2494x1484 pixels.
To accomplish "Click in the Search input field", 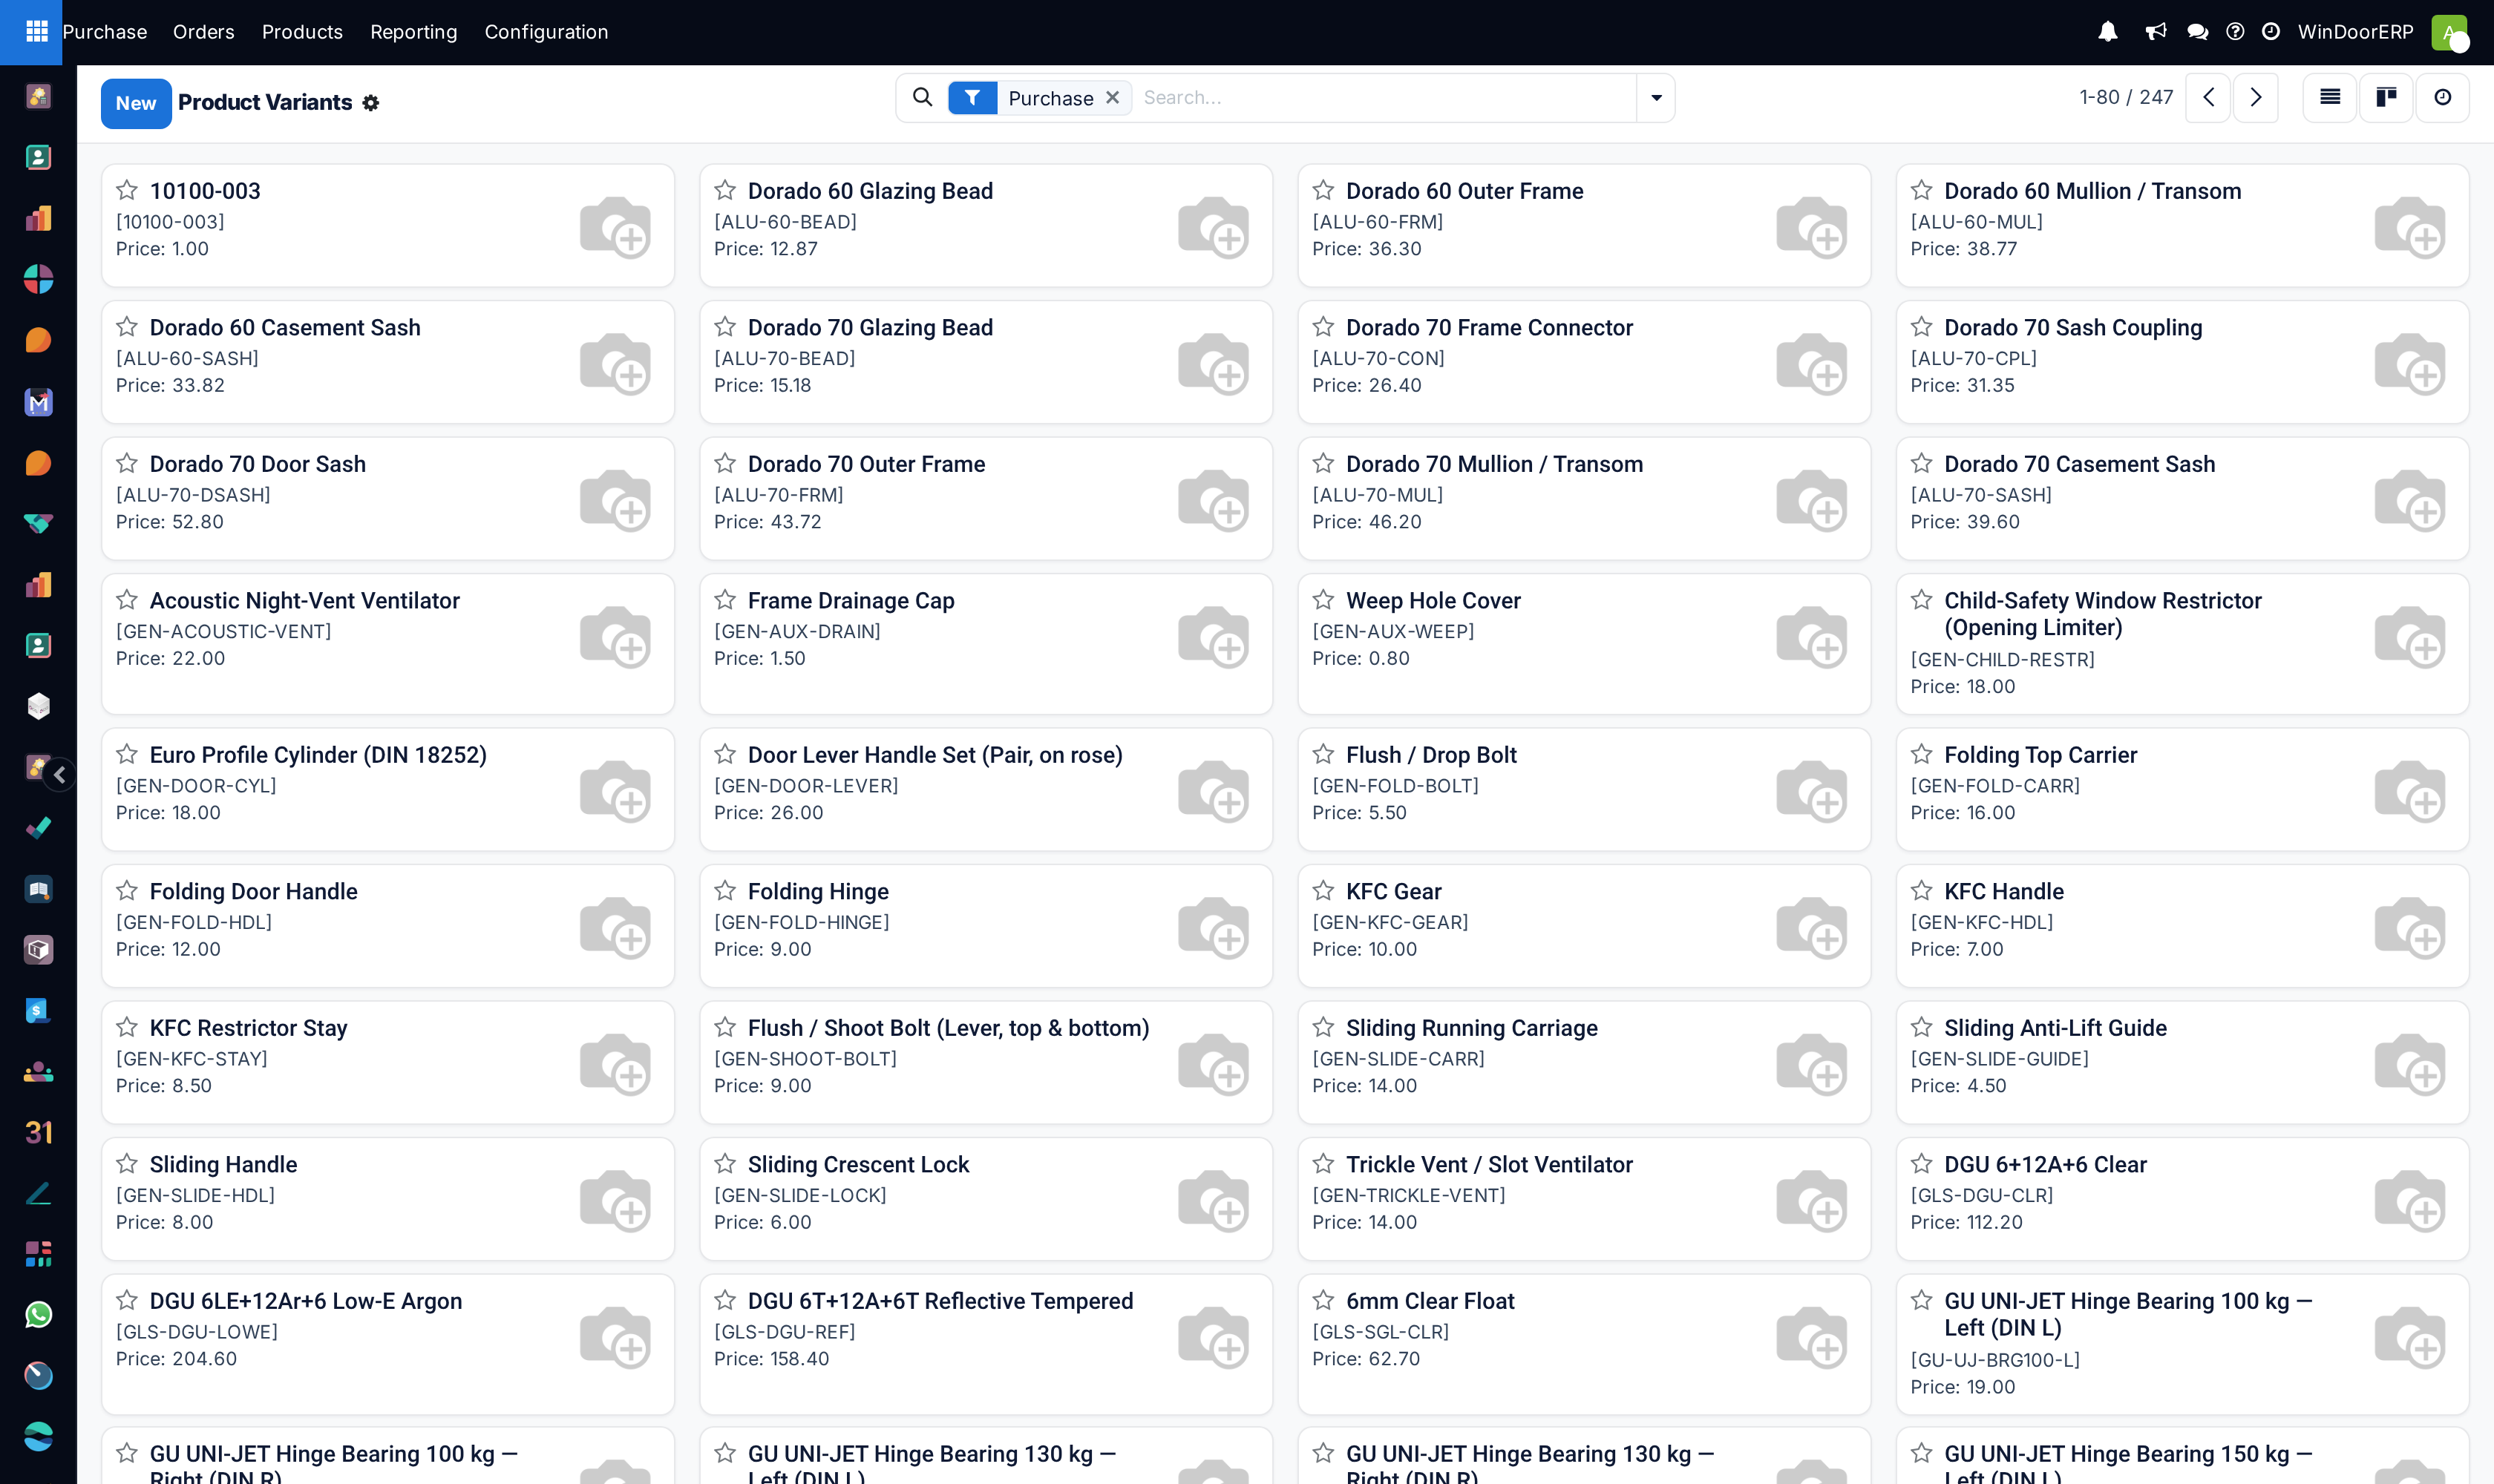I will coord(1386,97).
